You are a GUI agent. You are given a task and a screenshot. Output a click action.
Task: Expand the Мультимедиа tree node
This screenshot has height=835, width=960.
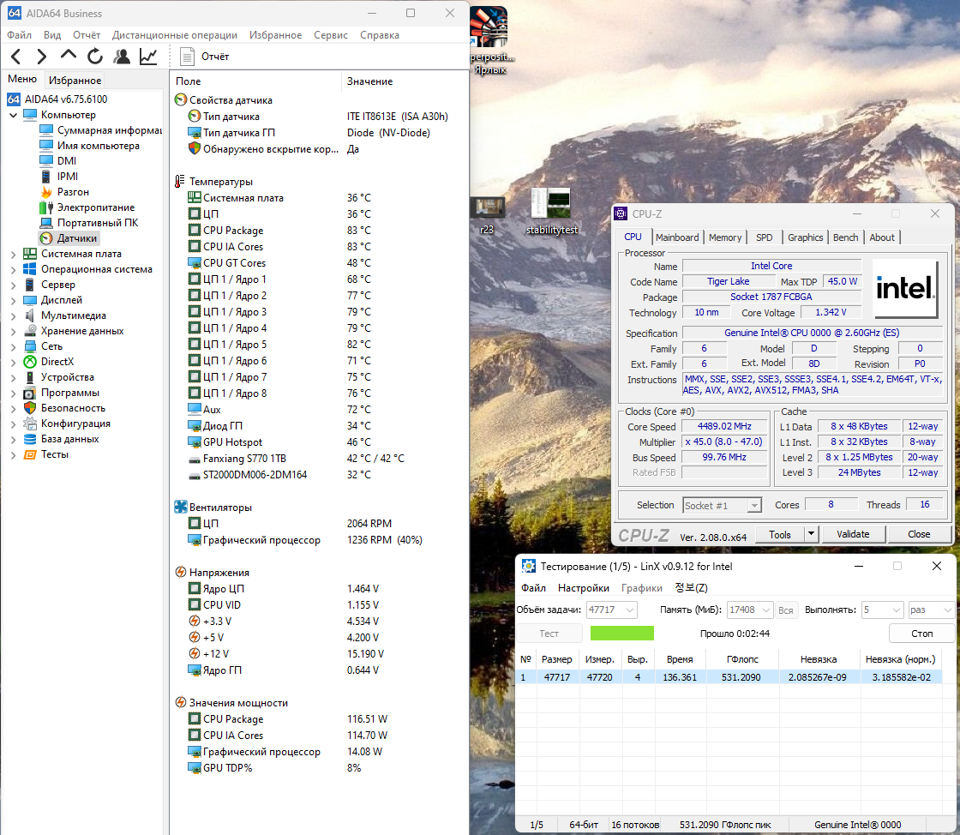coord(13,315)
